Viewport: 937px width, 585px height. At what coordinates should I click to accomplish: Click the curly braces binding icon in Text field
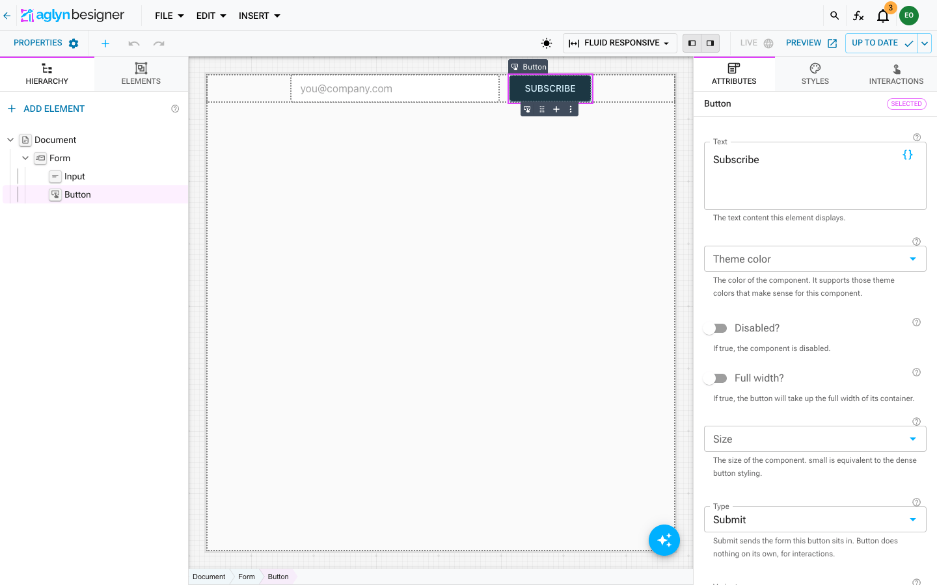click(x=908, y=155)
